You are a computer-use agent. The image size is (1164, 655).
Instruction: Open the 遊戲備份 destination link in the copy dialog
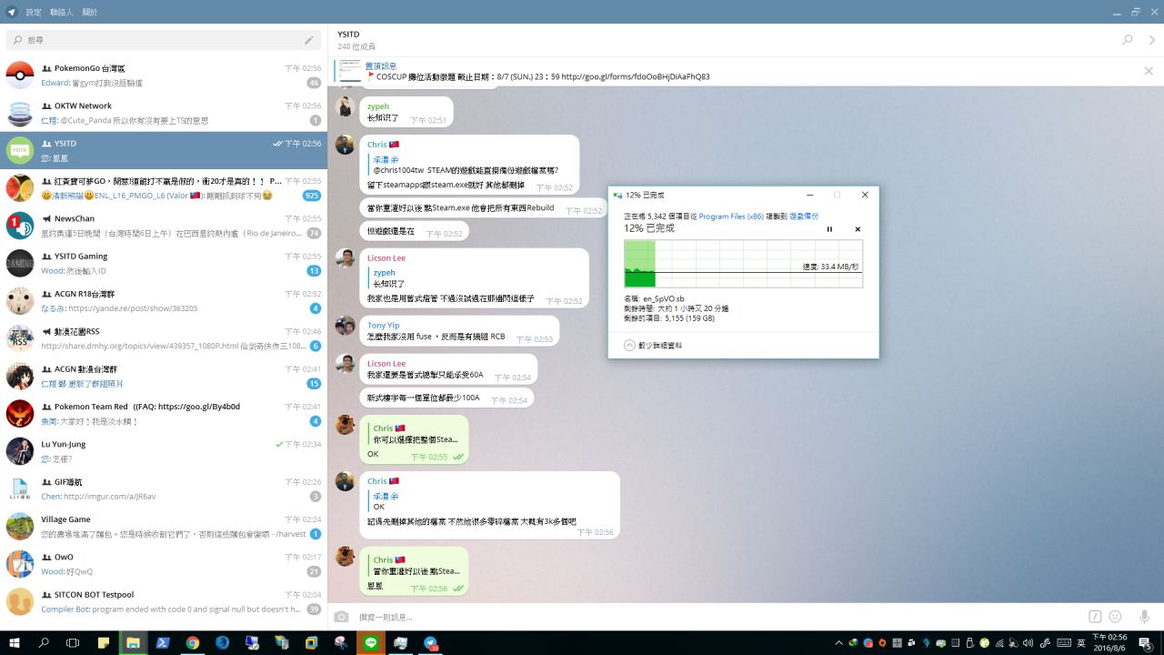click(x=804, y=217)
